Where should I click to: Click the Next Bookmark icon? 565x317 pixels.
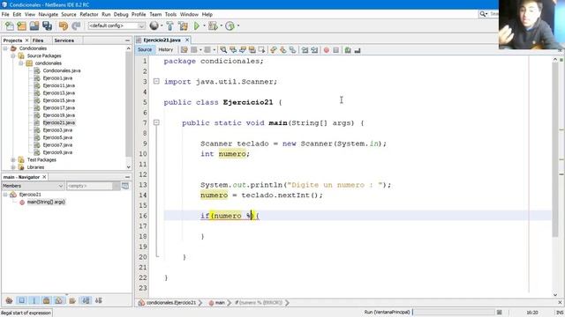click(x=283, y=50)
